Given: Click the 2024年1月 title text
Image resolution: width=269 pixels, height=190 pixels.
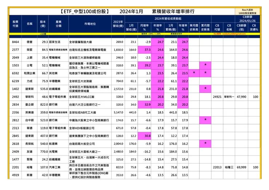Looking at the screenshot, I should [x=131, y=11].
